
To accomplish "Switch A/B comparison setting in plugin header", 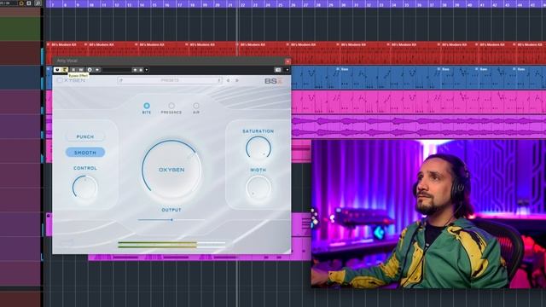I will click(x=90, y=70).
